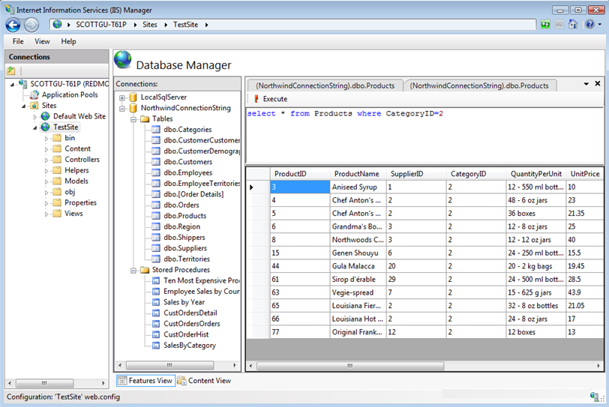Screen dimensions: 609x407
Task: Click the LocalSqlServer database icon
Action: point(133,97)
